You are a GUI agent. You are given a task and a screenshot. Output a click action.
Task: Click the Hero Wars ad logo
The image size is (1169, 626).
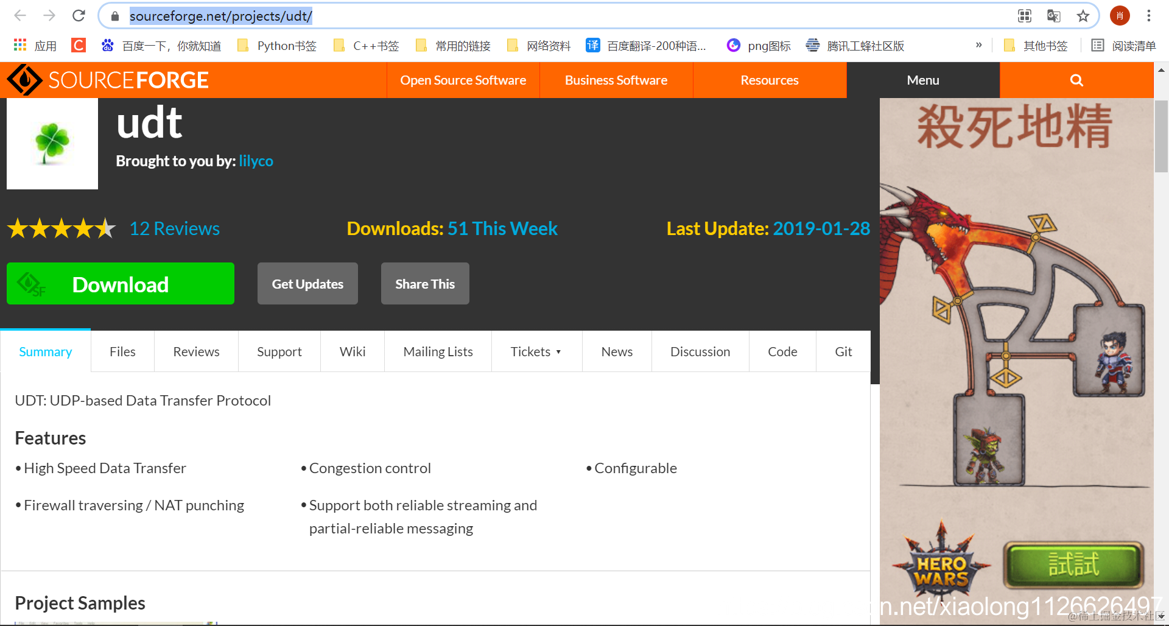pyautogui.click(x=942, y=563)
